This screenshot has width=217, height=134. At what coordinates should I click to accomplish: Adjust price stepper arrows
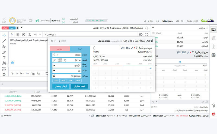point(65,60)
